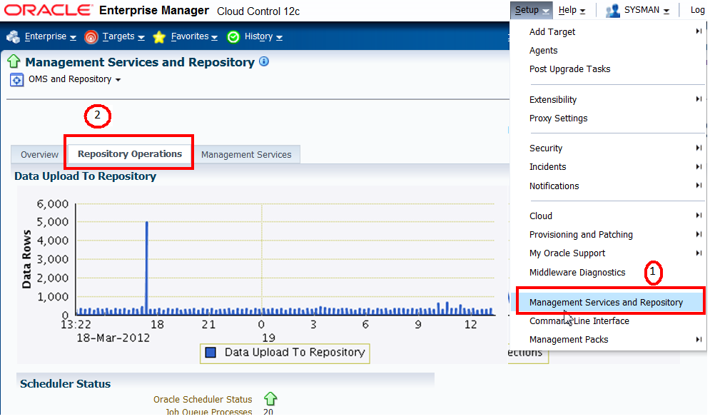Expand the Incidents submenu arrow

click(x=699, y=167)
